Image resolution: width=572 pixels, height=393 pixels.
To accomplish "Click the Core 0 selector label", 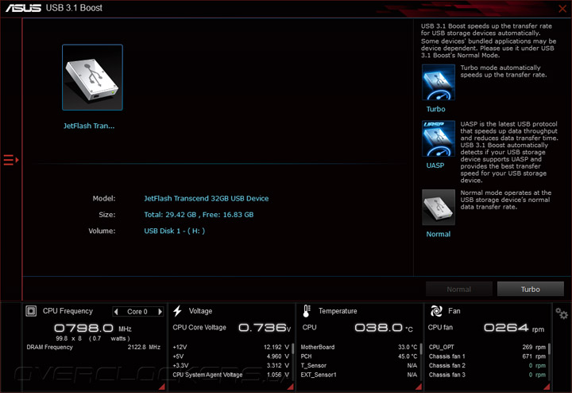I will 137,312.
